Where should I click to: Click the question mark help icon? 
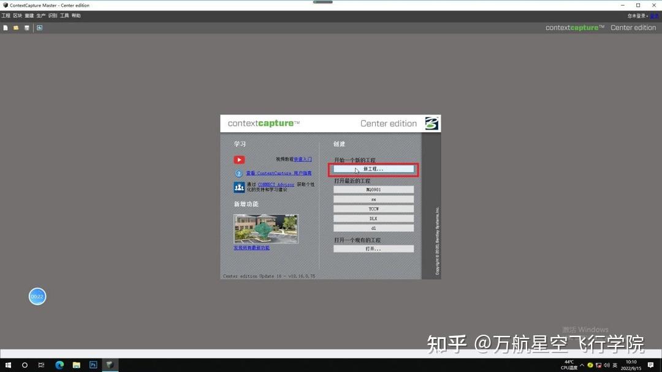click(x=239, y=173)
